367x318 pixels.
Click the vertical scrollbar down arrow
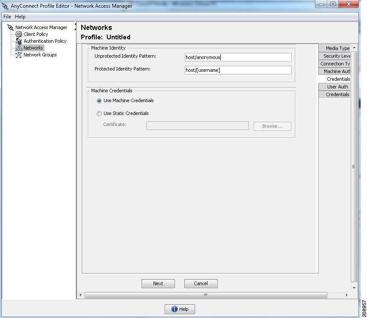pos(354,288)
